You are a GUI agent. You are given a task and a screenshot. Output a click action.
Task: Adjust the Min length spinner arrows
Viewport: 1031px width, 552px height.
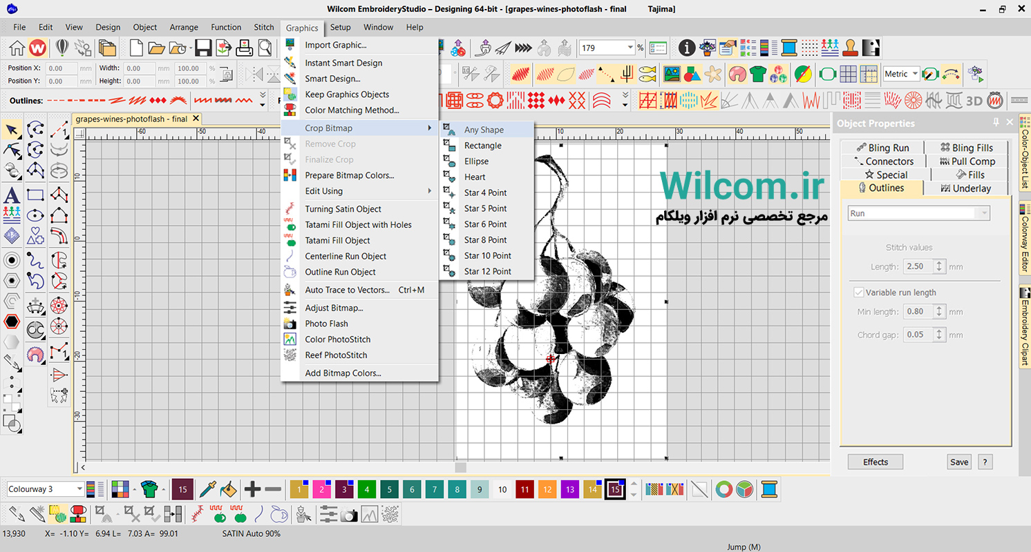(x=938, y=312)
